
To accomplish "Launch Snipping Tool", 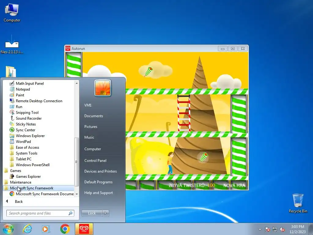I will point(27,112).
